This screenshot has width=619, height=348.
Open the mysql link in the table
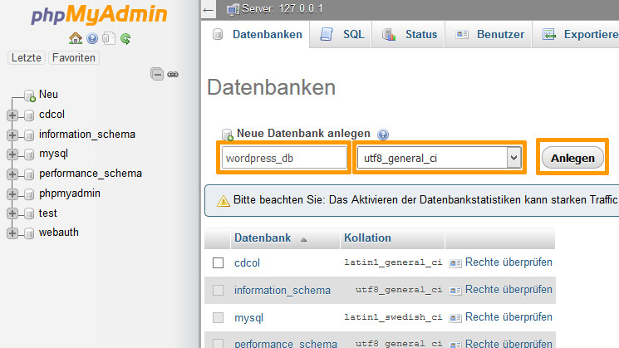click(248, 318)
